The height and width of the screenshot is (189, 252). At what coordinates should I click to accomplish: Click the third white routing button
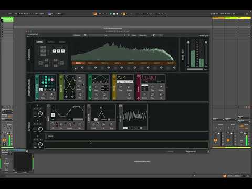[63, 51]
